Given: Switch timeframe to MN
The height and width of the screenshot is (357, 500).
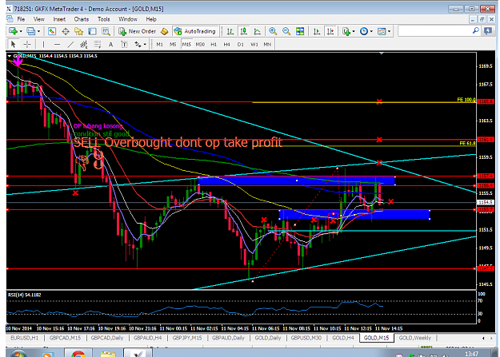Looking at the screenshot, I should pos(267,44).
